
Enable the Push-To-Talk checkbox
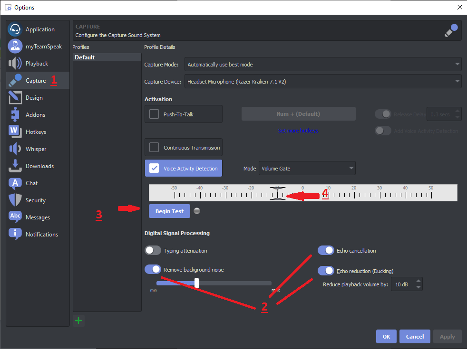[x=154, y=114]
